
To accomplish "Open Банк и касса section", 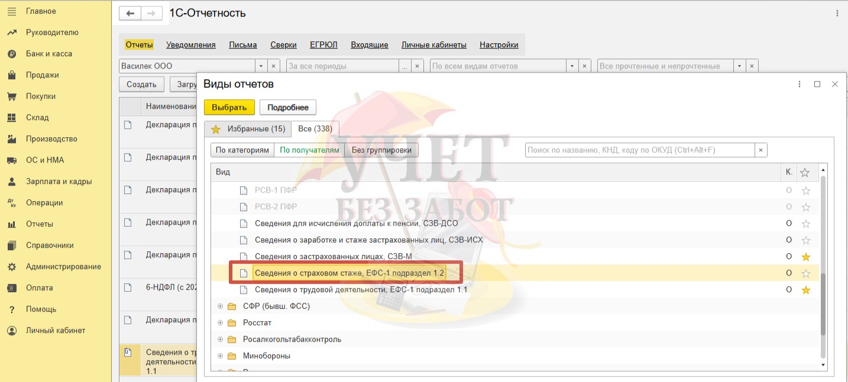I will tap(49, 54).
